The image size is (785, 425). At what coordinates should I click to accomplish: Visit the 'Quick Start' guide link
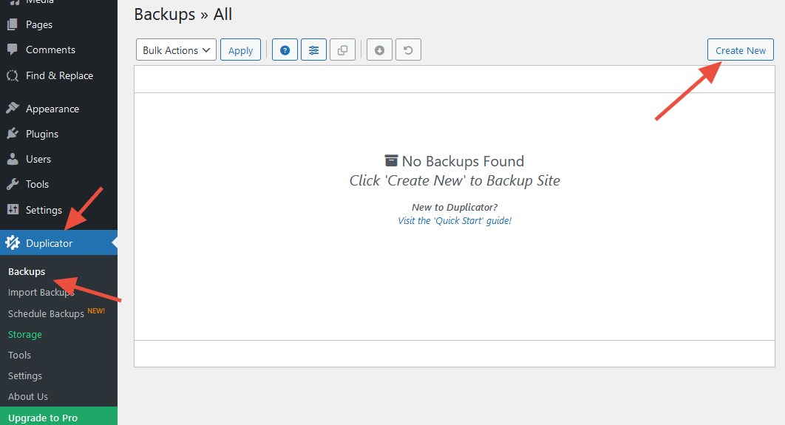point(455,220)
